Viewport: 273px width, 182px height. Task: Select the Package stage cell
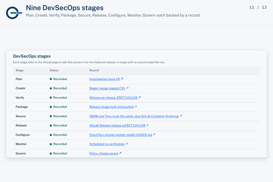pyautogui.click(x=22, y=107)
